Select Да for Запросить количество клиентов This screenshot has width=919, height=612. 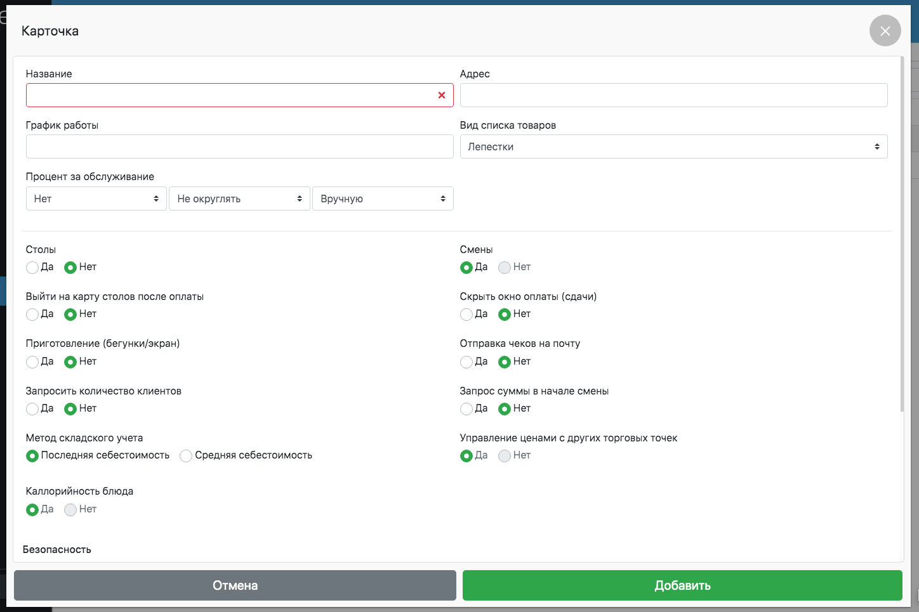[x=32, y=409]
